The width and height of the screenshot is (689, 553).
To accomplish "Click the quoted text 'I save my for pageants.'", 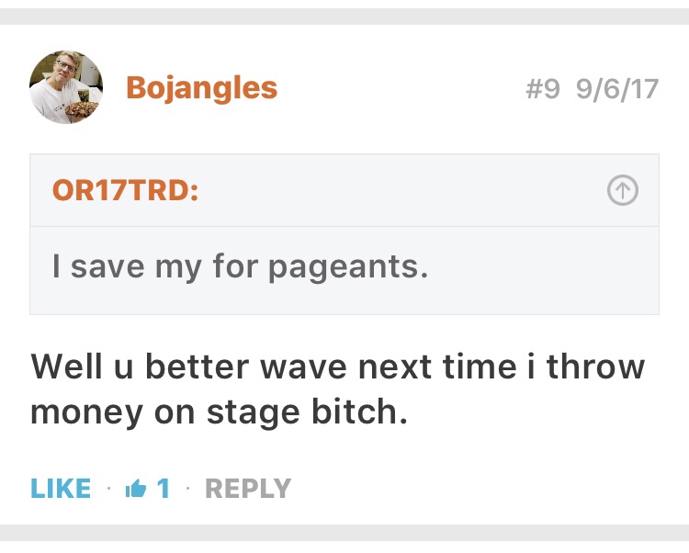I will (240, 267).
